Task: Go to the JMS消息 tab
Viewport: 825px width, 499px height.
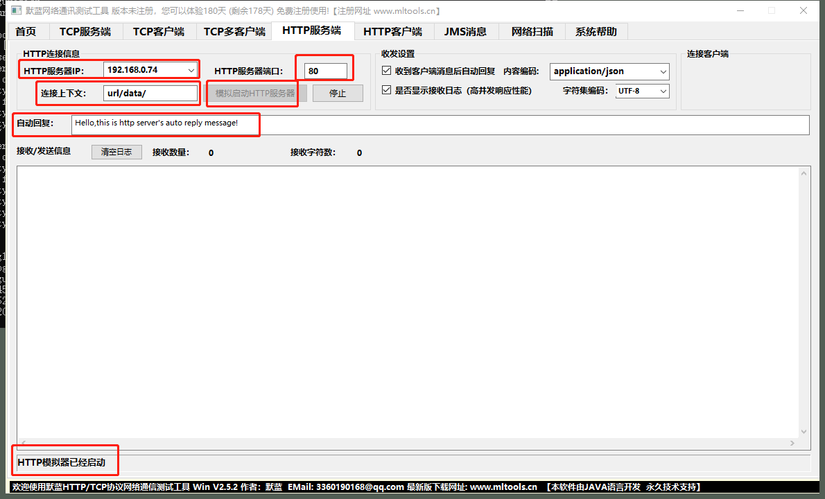Action: pos(465,32)
